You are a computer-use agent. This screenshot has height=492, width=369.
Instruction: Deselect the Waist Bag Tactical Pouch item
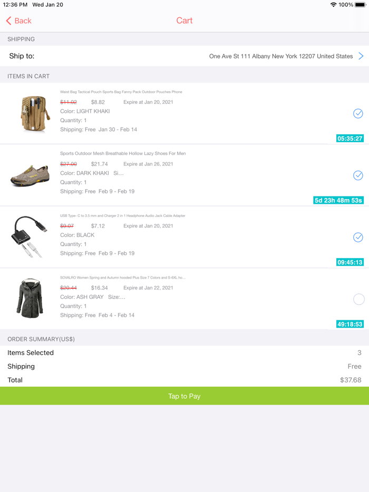point(358,114)
